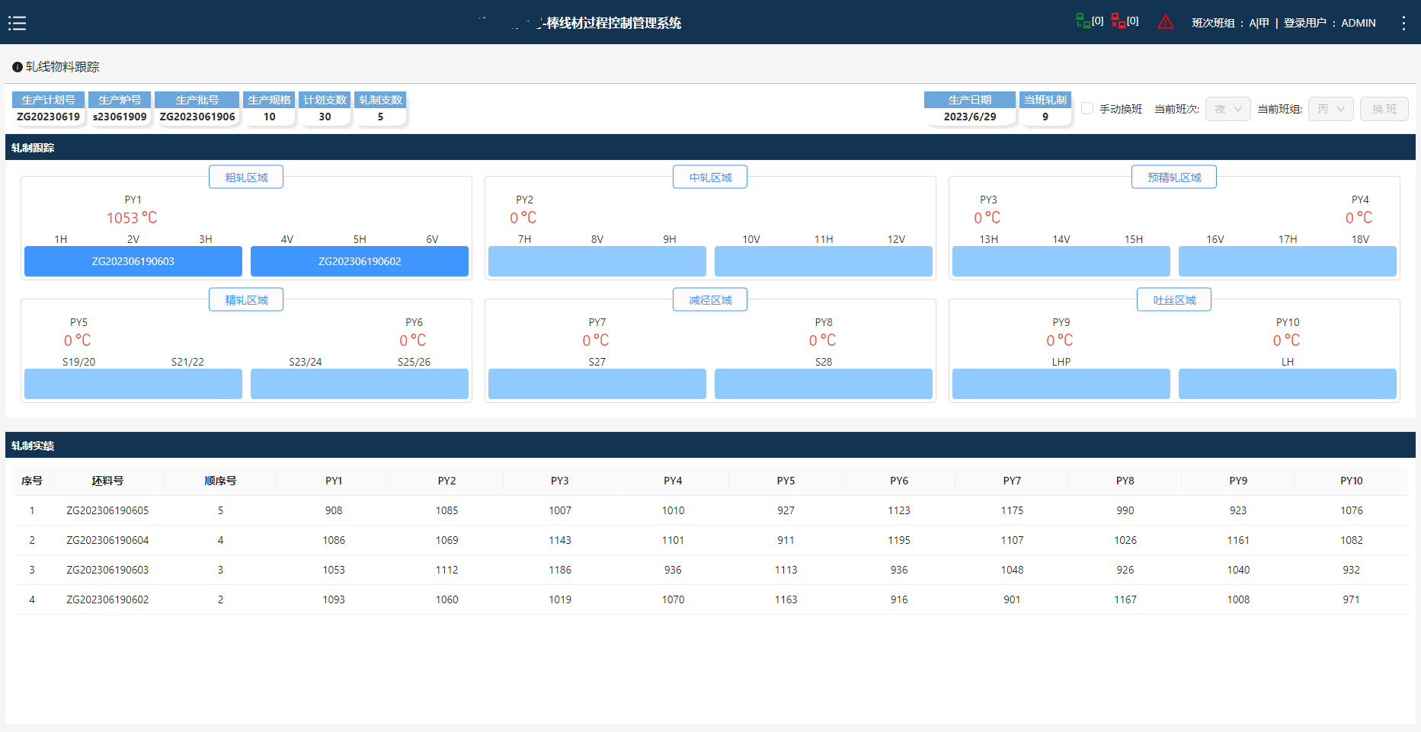Screen dimensions: 1421x732
Task: Click the 生产计划号 value ZG20230619
Action: tap(48, 117)
